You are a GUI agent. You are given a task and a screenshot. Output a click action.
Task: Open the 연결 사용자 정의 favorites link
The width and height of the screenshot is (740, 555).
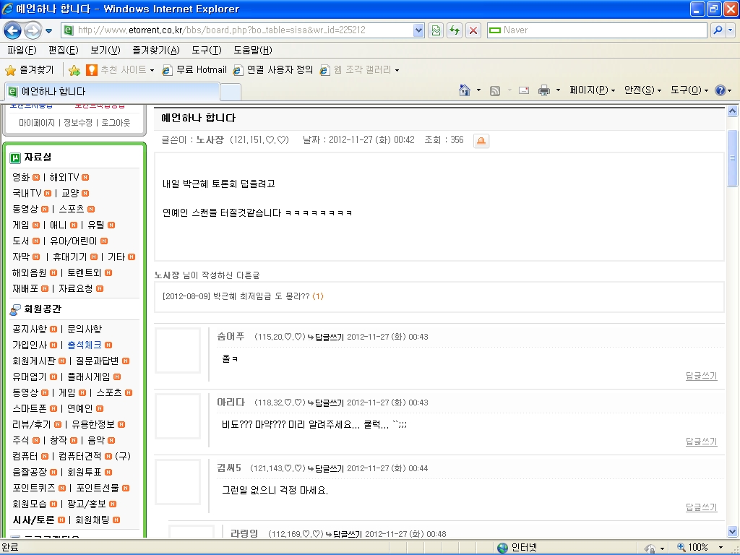point(273,70)
